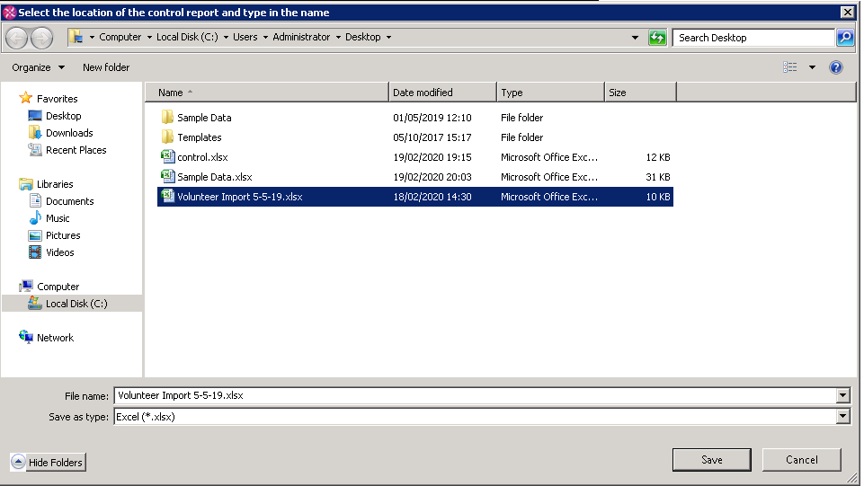Click the Favorites star icon

(x=25, y=98)
